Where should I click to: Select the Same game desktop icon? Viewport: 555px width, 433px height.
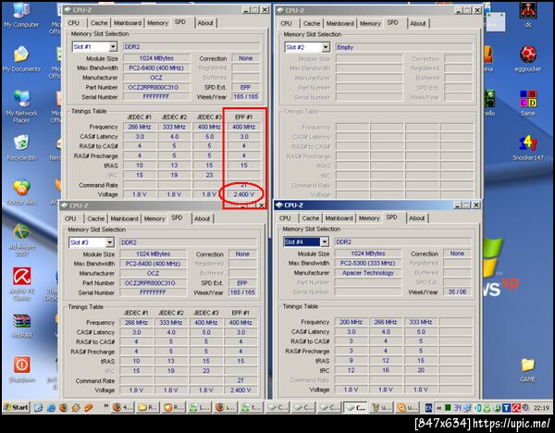click(x=528, y=104)
